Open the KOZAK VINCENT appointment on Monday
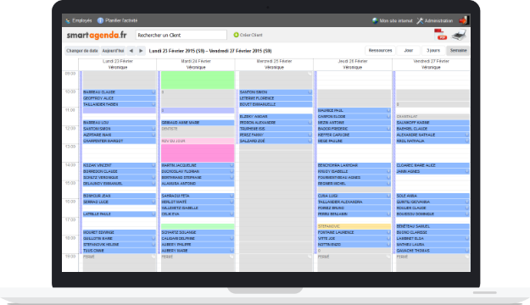 point(119,165)
